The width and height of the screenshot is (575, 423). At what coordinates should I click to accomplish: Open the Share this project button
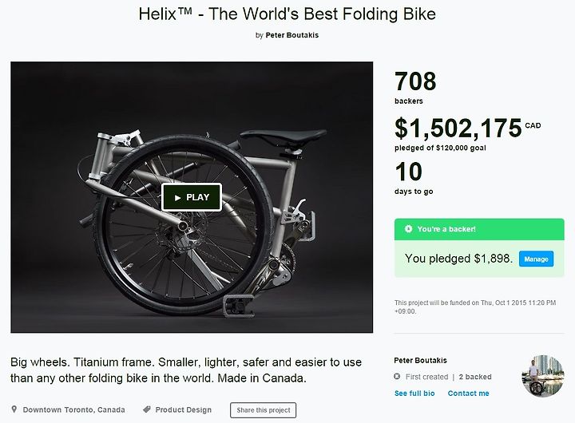click(264, 410)
